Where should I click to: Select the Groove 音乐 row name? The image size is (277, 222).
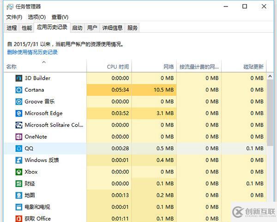(x=40, y=102)
